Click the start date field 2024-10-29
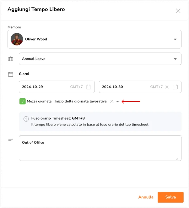Image resolution: width=189 pixels, height=208 pixels. tap(57, 87)
